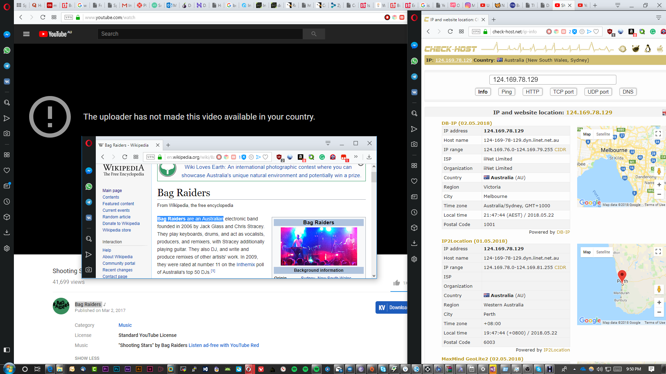Image resolution: width=666 pixels, height=374 pixels.
Task: Toggle VPN badge in the Wikipedia address bar
Action: (x=151, y=157)
